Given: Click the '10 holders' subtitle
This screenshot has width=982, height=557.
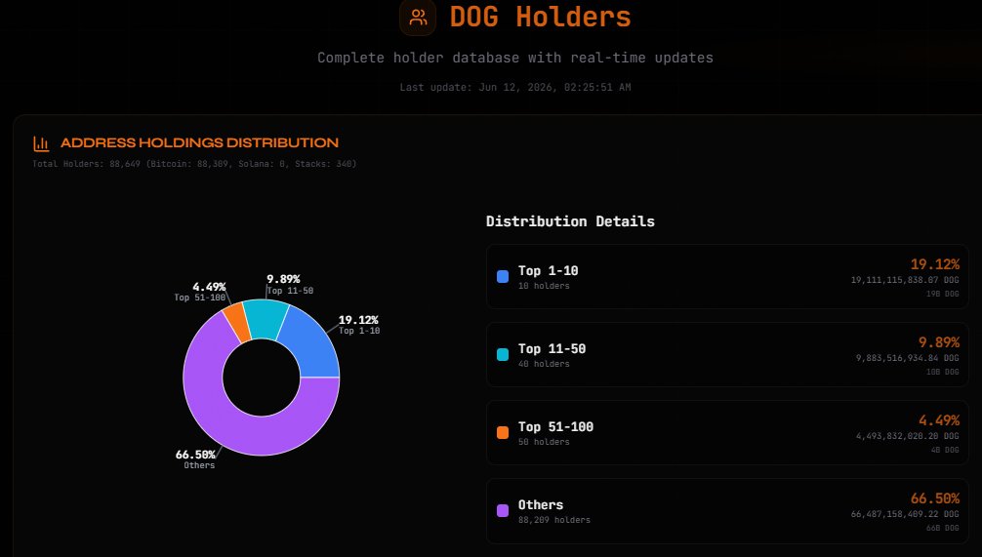Looking at the screenshot, I should pos(544,286).
